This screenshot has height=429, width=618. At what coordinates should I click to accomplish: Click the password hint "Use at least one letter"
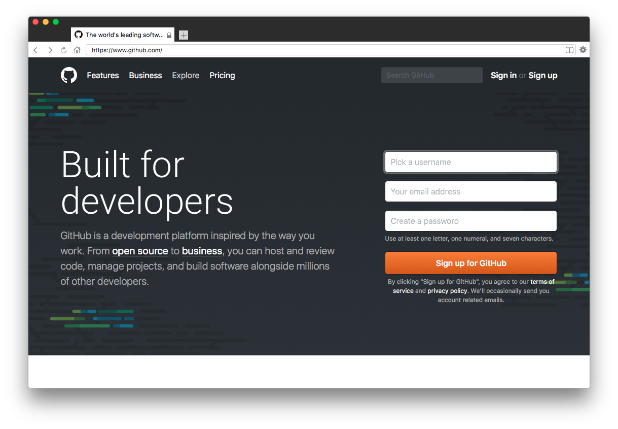tap(469, 239)
